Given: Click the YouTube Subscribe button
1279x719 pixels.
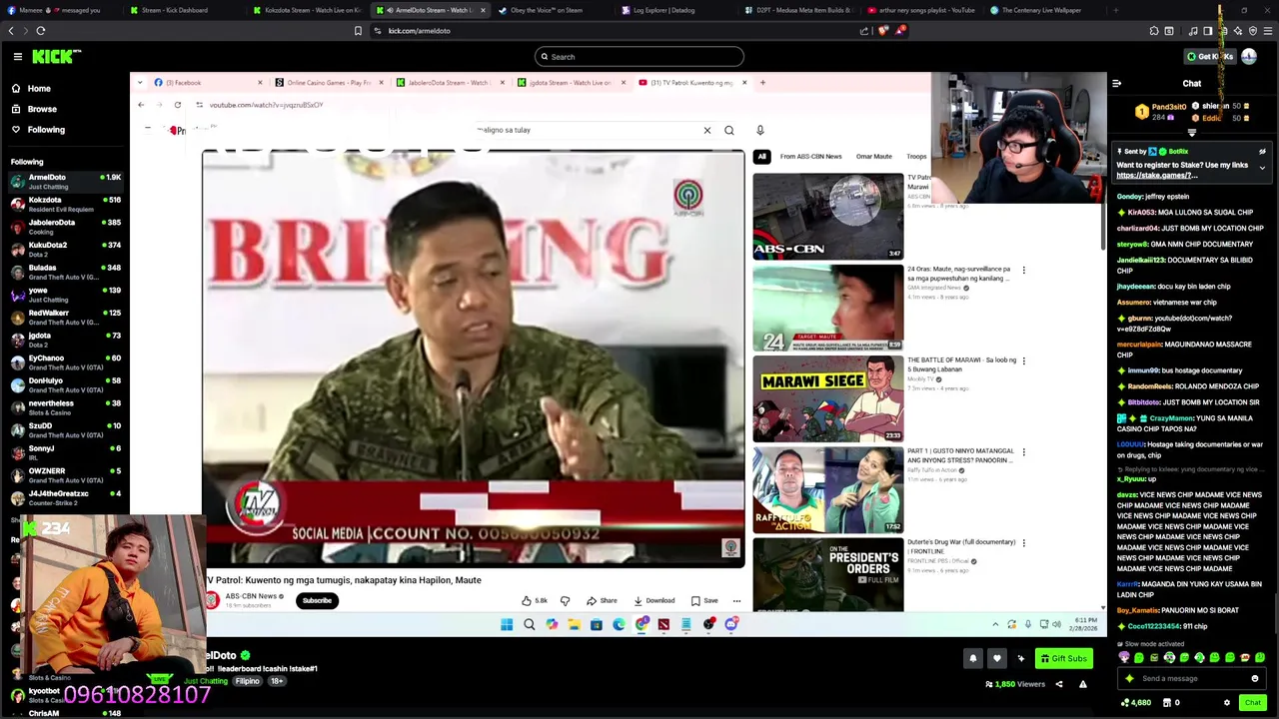Looking at the screenshot, I should point(317,601).
